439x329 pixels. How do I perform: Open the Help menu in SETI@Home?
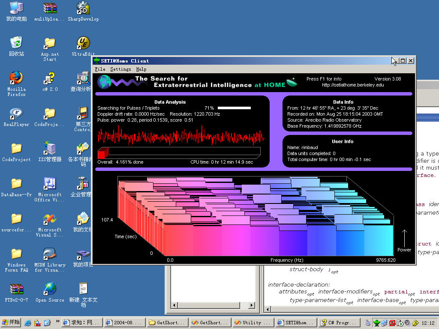(141, 69)
